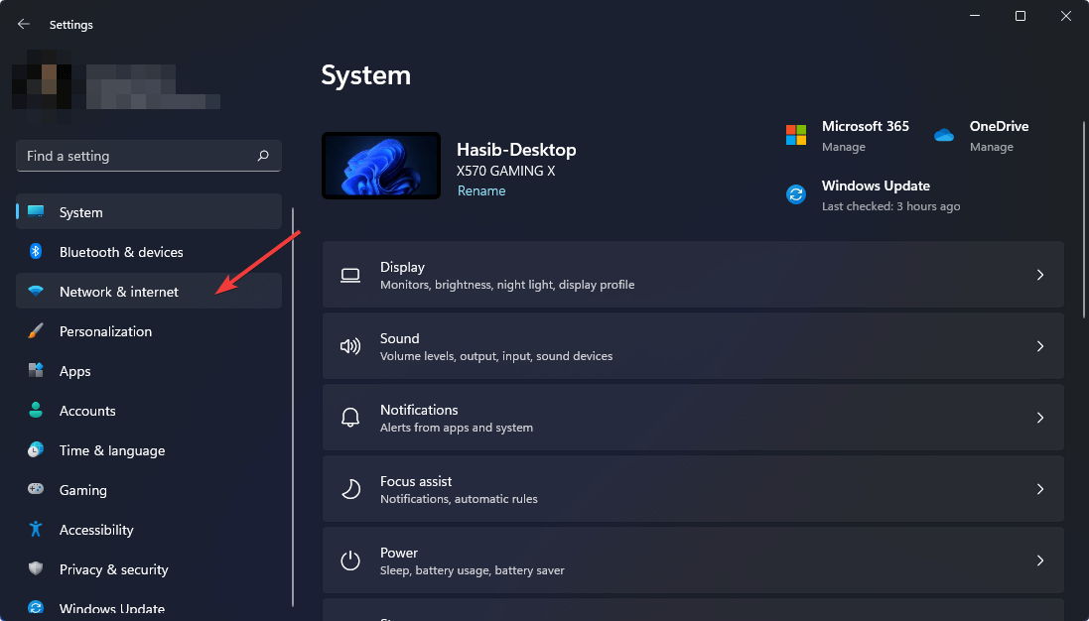This screenshot has height=621, width=1089.
Task: Click the Gaming Xbox icon in sidebar
Action: [x=36, y=490]
